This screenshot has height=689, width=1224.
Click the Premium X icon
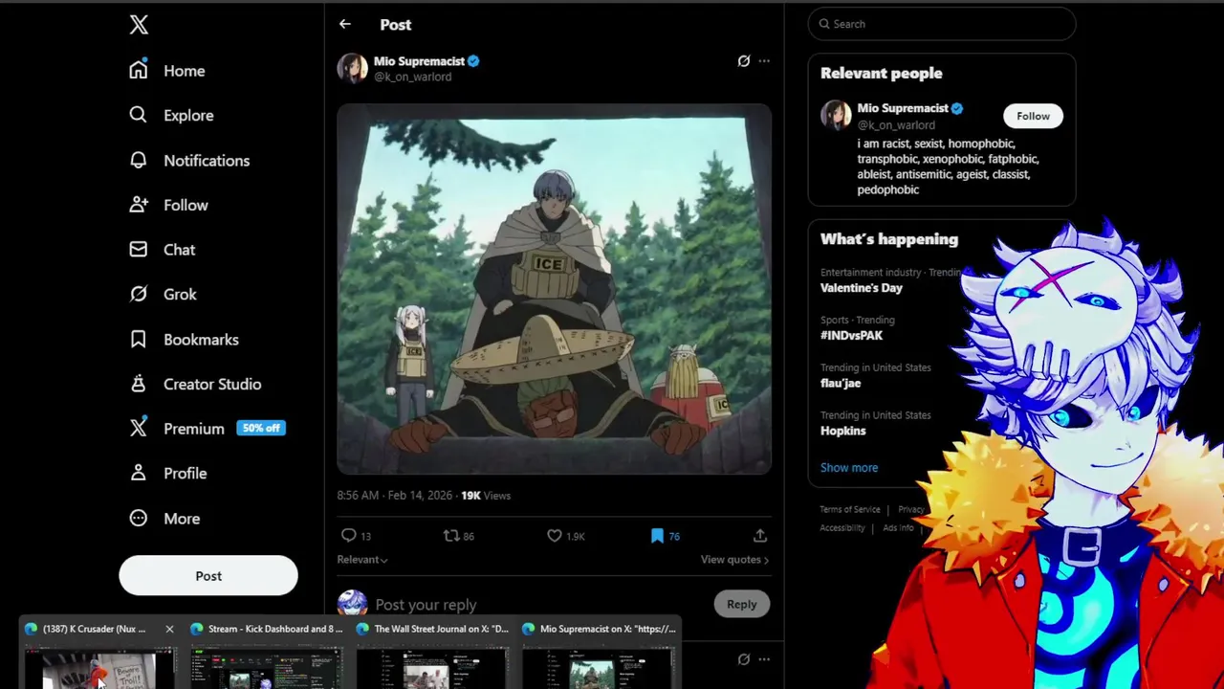tap(139, 428)
